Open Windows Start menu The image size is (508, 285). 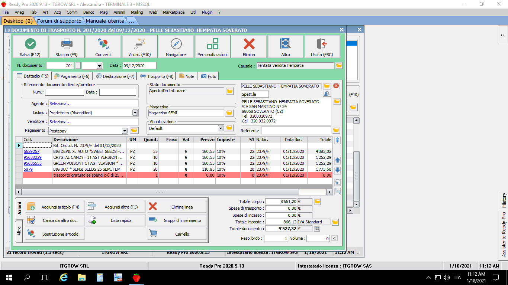[x=9, y=277]
